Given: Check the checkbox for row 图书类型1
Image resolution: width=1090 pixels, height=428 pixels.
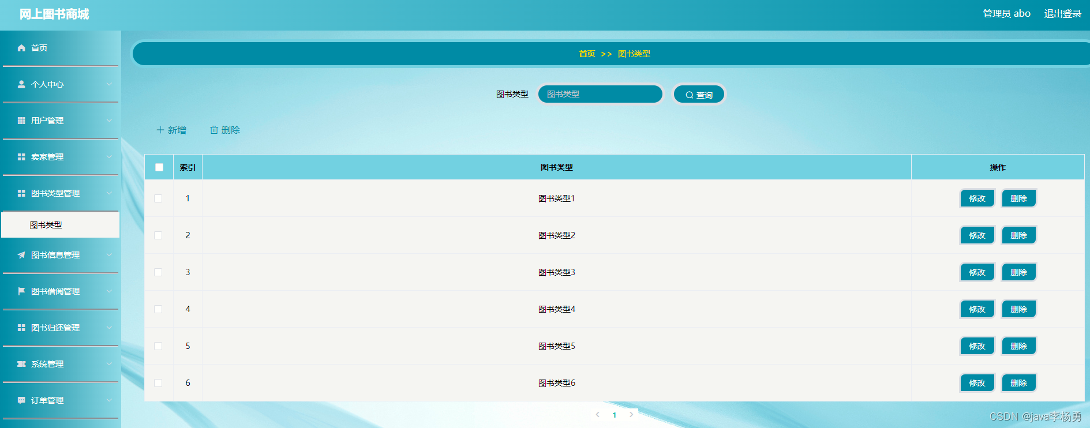Looking at the screenshot, I should 158,198.
